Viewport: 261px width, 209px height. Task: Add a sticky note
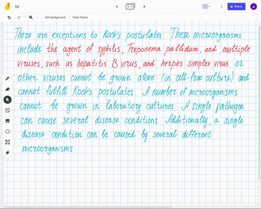8,110
